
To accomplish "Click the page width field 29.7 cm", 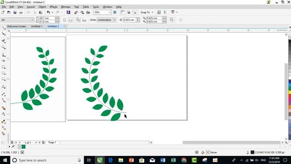I will coord(47,18).
